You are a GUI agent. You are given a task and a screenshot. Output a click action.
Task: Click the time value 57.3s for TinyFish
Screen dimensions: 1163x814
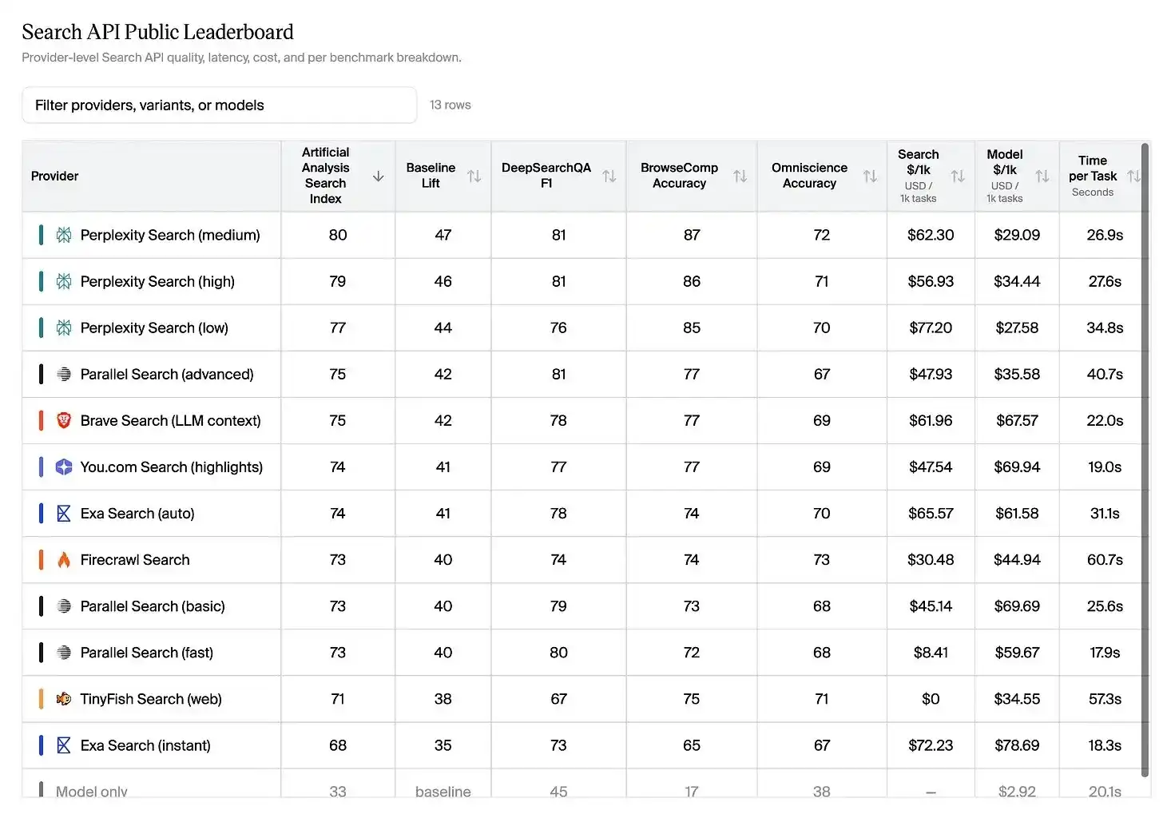[1105, 699]
